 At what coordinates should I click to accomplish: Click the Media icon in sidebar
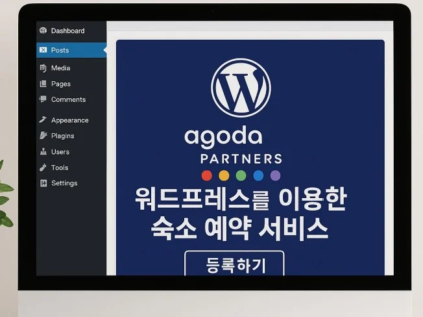point(43,68)
